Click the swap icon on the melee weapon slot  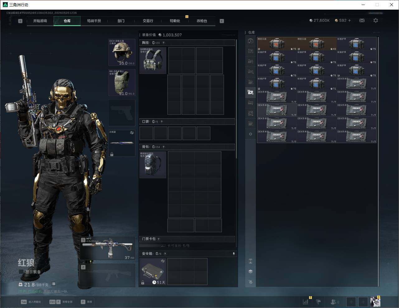pos(132,133)
